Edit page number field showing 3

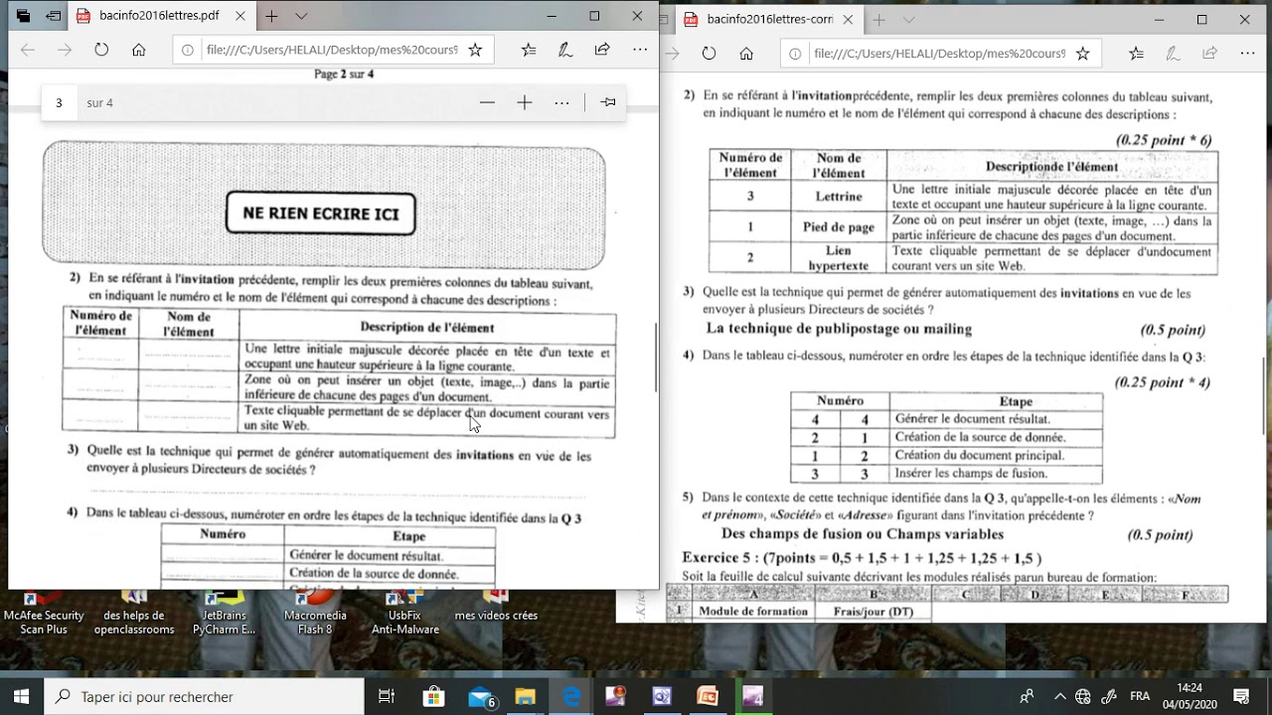pyautogui.click(x=59, y=102)
